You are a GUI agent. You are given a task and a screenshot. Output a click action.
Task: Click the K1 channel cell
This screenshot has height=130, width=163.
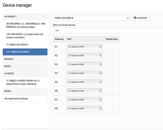[59, 47]
